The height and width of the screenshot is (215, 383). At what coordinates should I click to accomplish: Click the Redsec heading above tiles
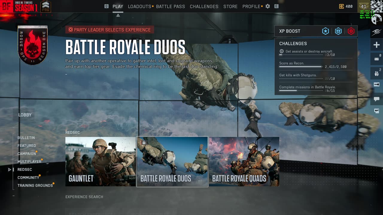(72, 132)
